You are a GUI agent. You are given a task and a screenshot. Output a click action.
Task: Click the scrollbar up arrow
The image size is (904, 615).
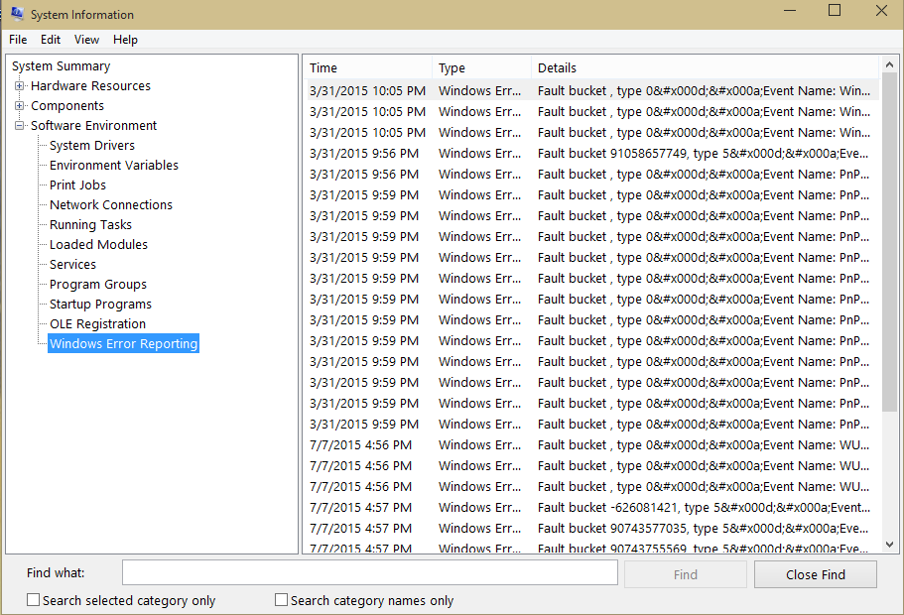point(889,64)
